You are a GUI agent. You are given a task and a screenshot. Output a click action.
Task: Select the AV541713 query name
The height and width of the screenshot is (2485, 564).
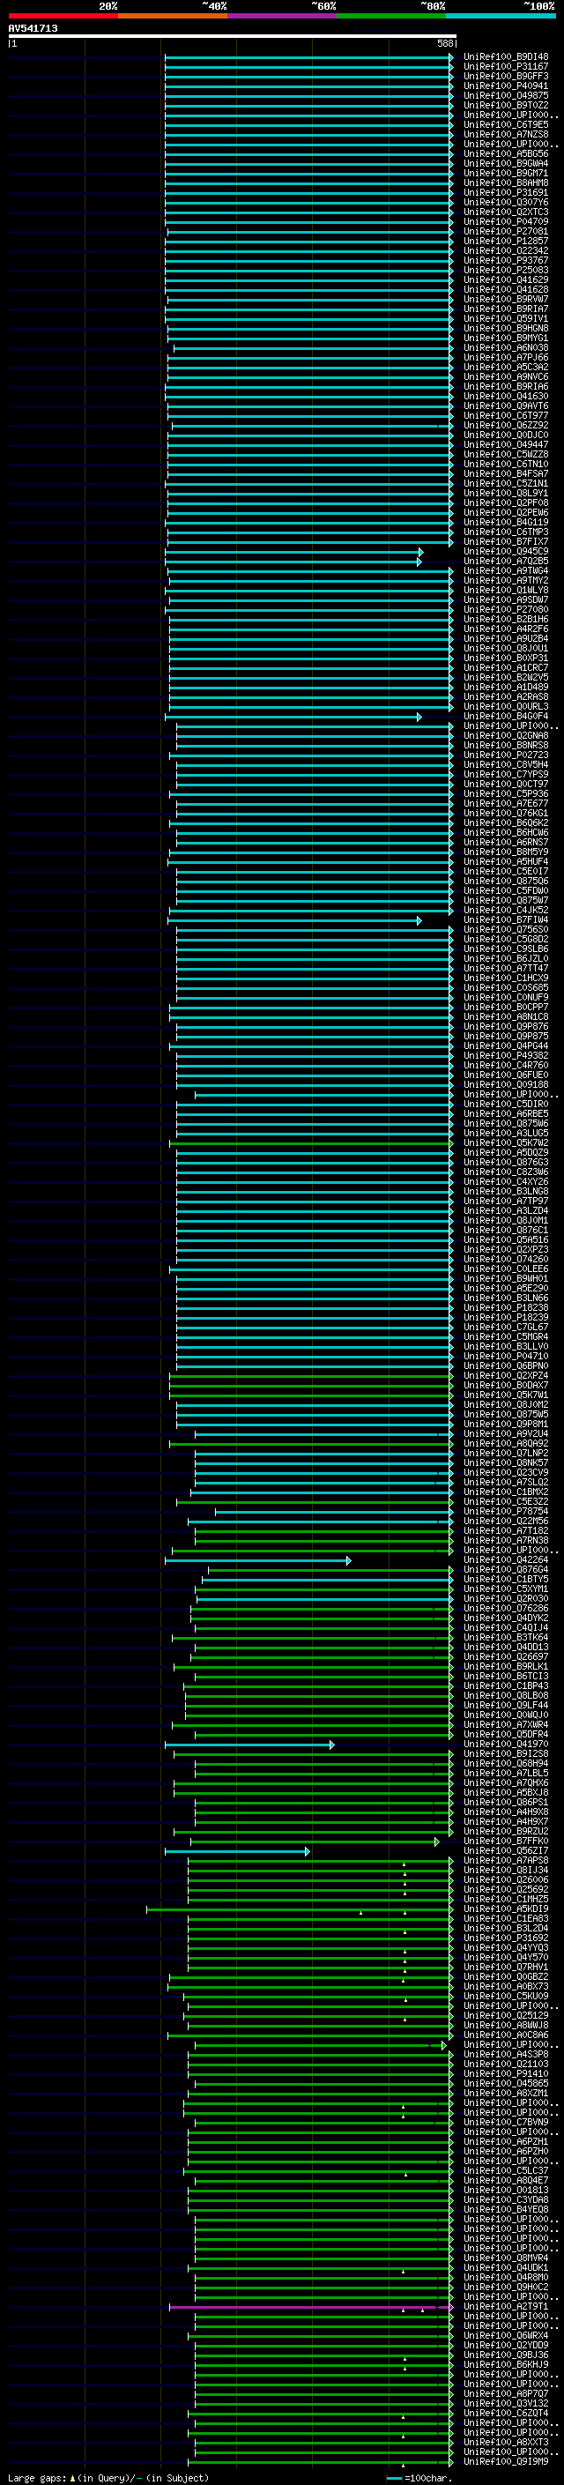33,28
